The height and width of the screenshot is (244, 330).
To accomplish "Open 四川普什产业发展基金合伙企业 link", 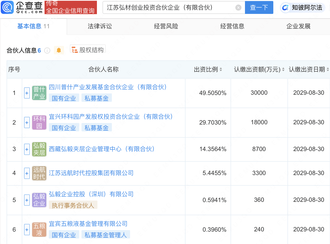I will pyautogui.click(x=109, y=87).
